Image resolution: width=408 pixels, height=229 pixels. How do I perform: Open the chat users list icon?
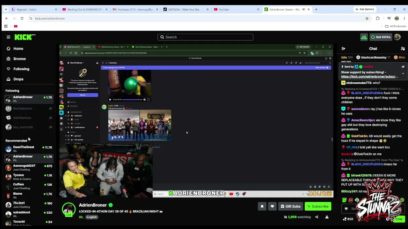point(403,49)
